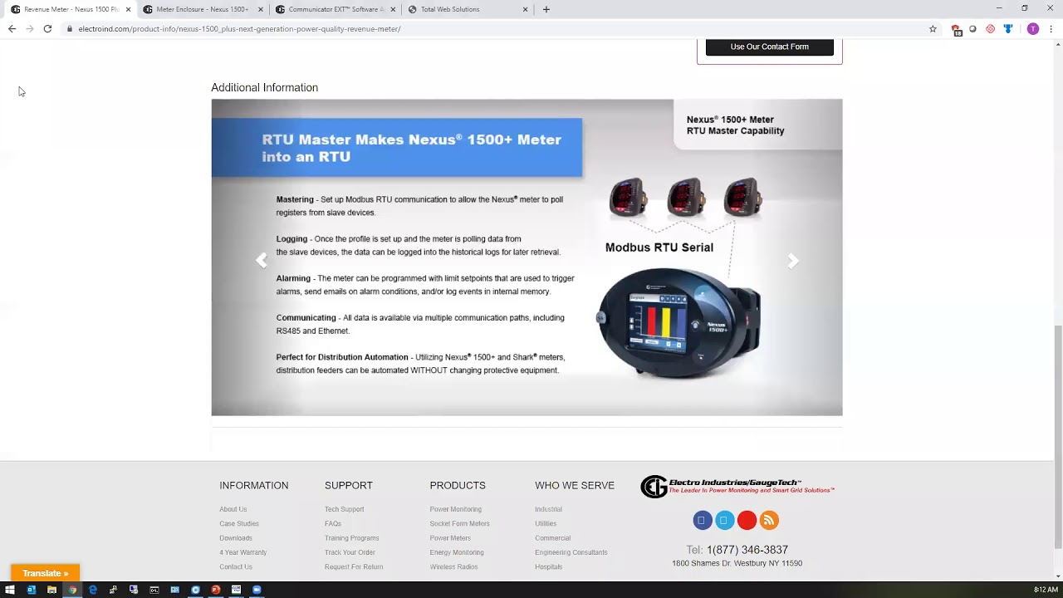Click phone number 1(877) 346-3837
The height and width of the screenshot is (598, 1063).
(747, 550)
